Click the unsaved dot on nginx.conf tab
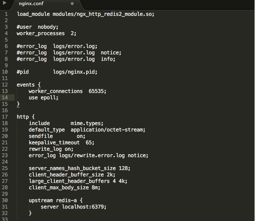 [x=72, y=3]
